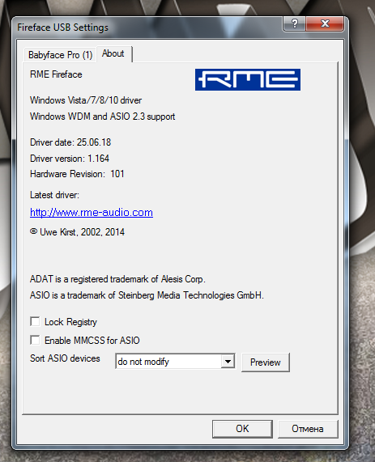Click the Uwe Kirst copyright text
The height and width of the screenshot is (462, 375).
[77, 232]
